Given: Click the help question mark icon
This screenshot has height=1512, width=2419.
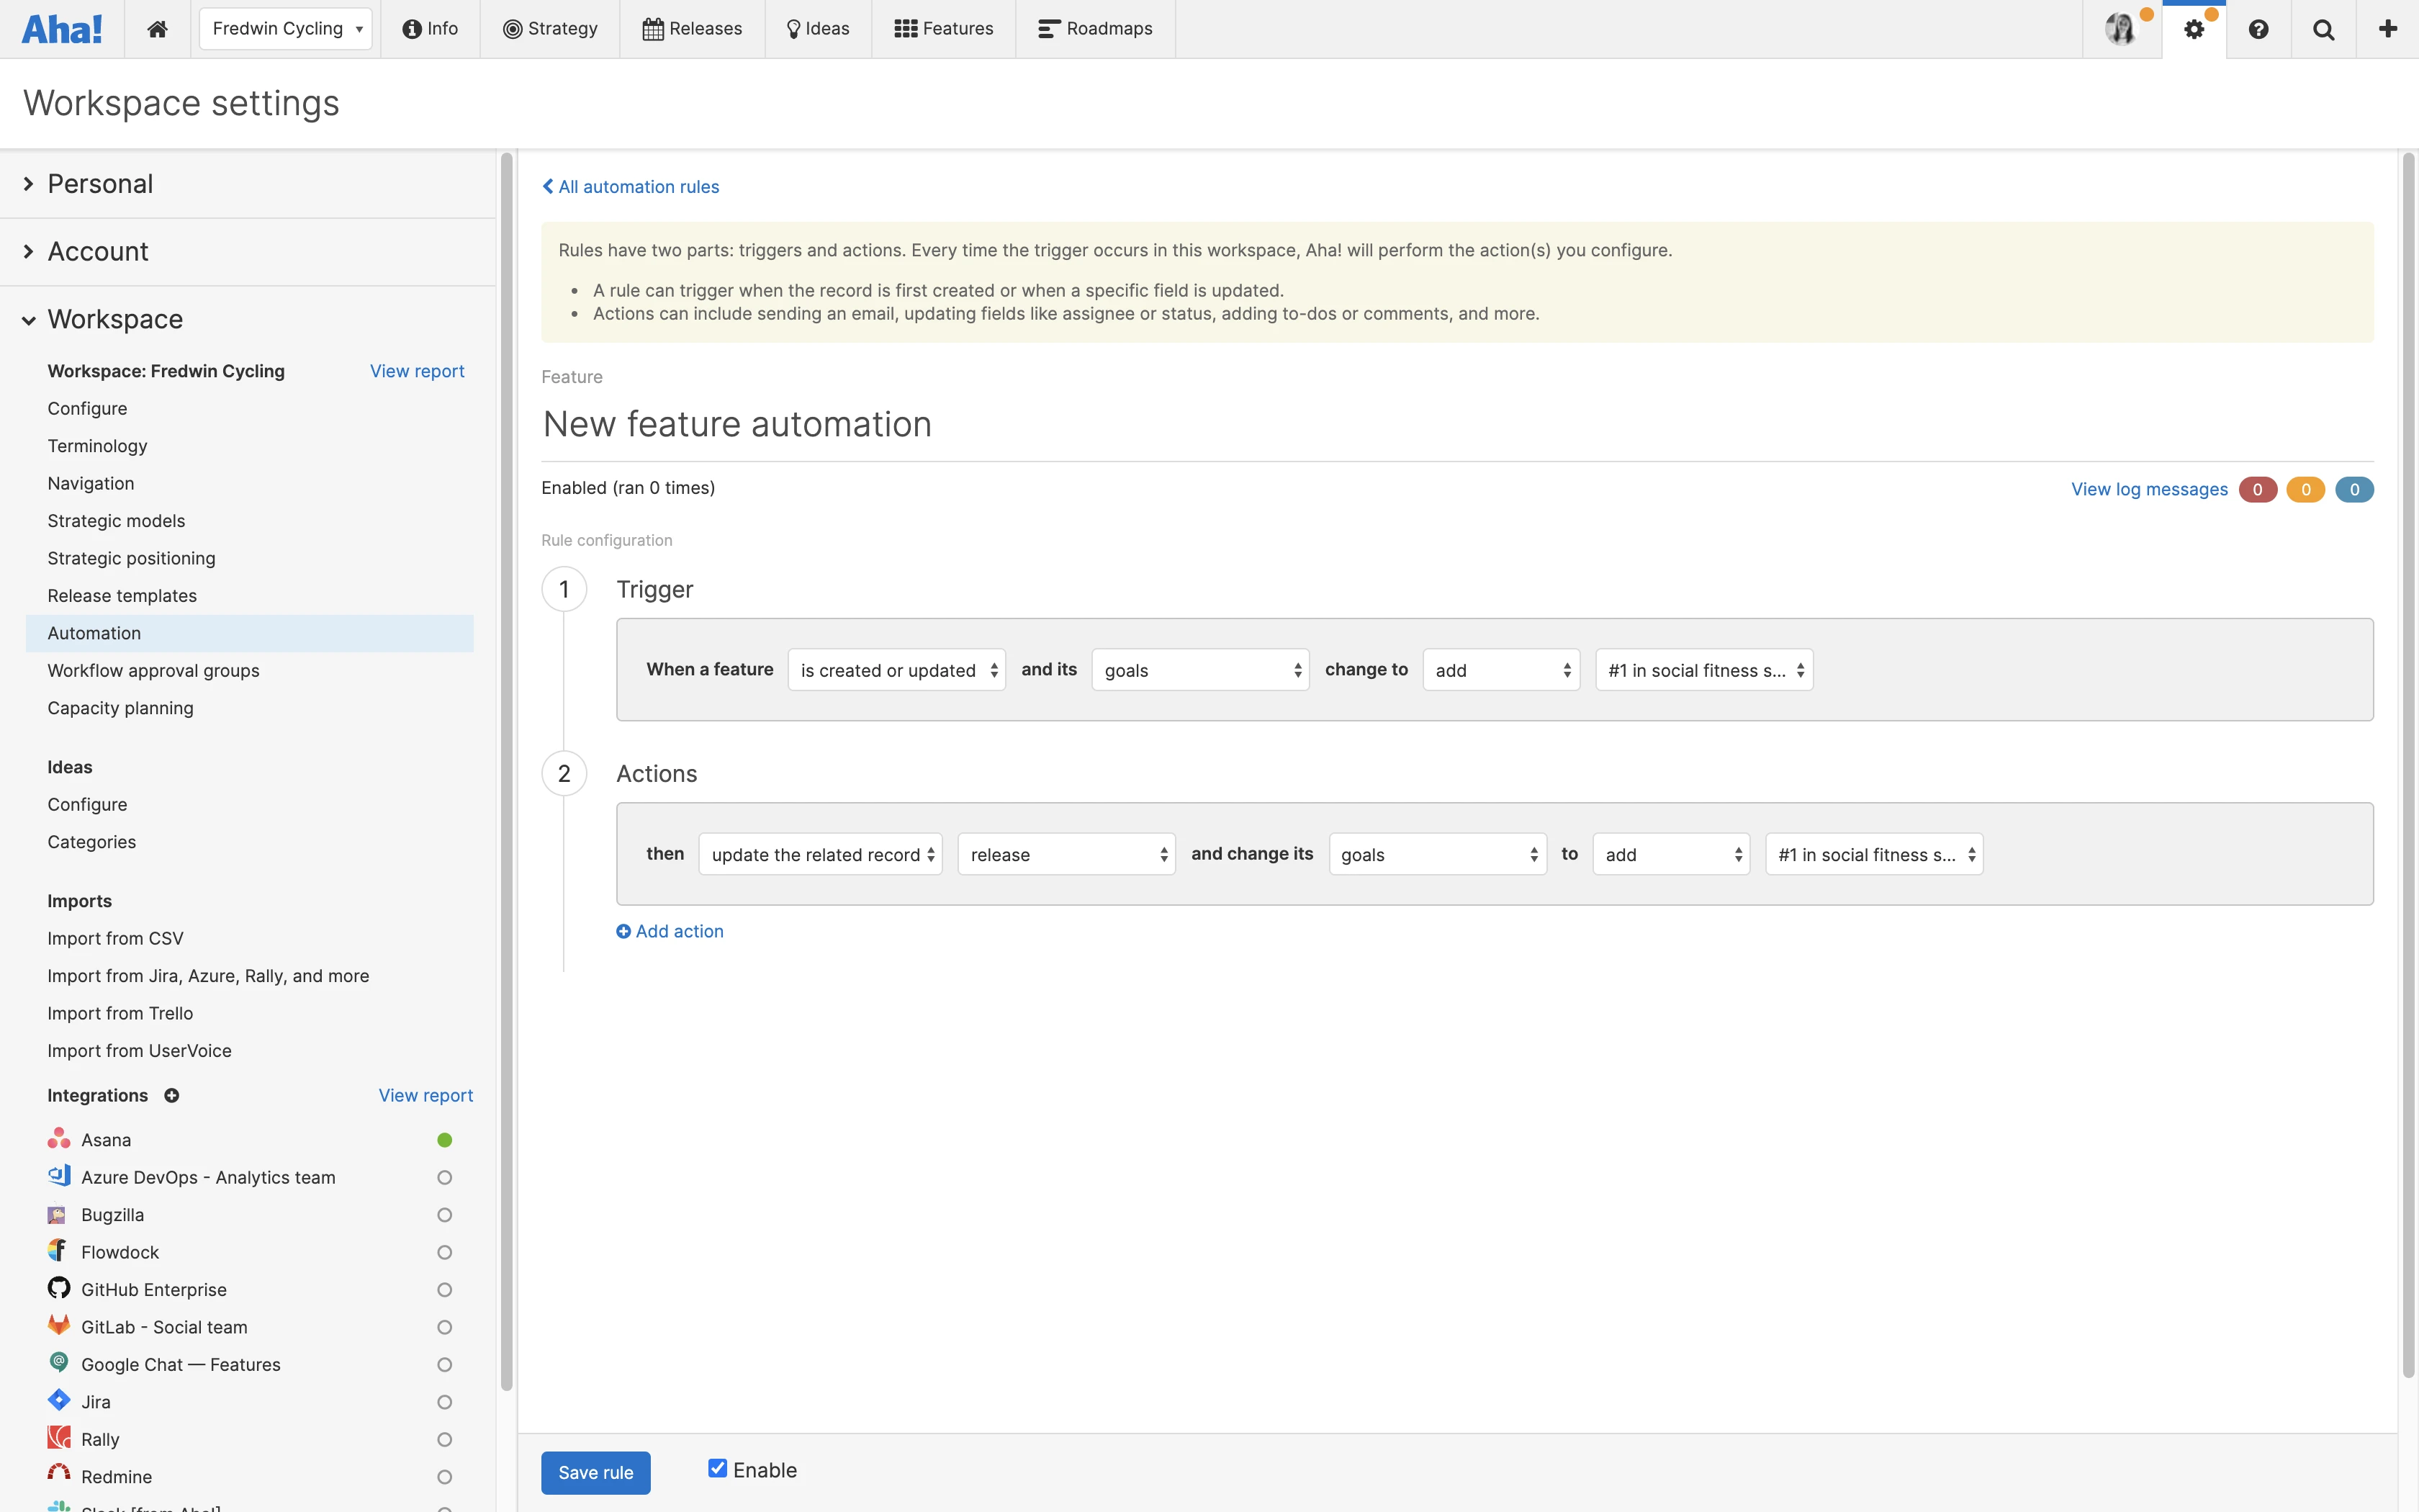Looking at the screenshot, I should pyautogui.click(x=2258, y=29).
